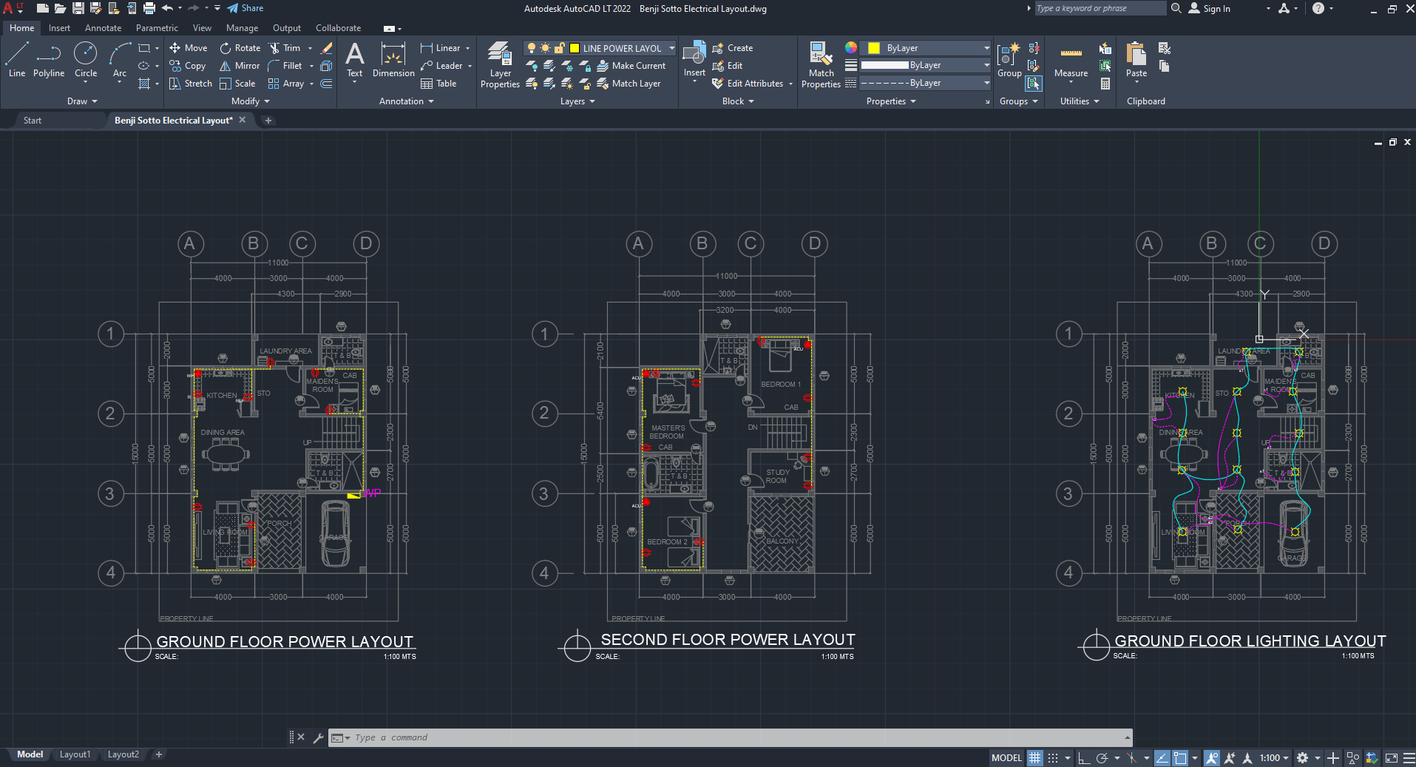Image resolution: width=1416 pixels, height=767 pixels.
Task: Open the Start file tab
Action: click(x=33, y=121)
